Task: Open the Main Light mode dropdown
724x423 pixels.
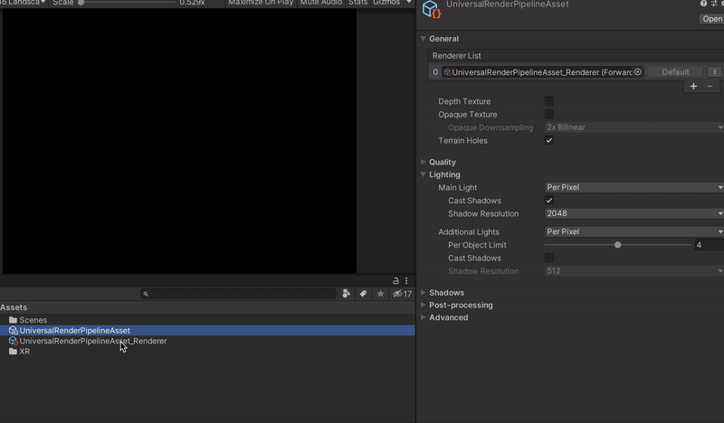Action: 634,187
